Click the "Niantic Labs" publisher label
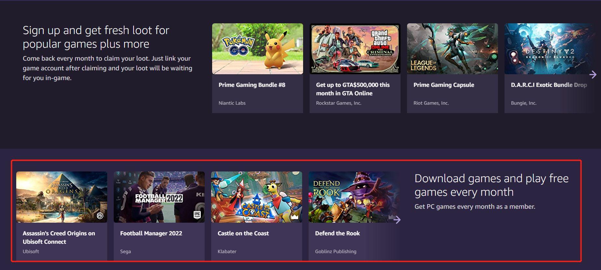Screen dimensions: 601x270 pyautogui.click(x=232, y=103)
